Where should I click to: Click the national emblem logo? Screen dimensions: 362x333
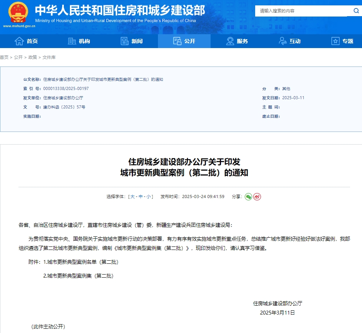point(18,12)
